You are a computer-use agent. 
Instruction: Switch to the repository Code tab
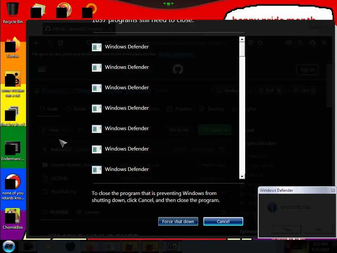[x=49, y=109]
